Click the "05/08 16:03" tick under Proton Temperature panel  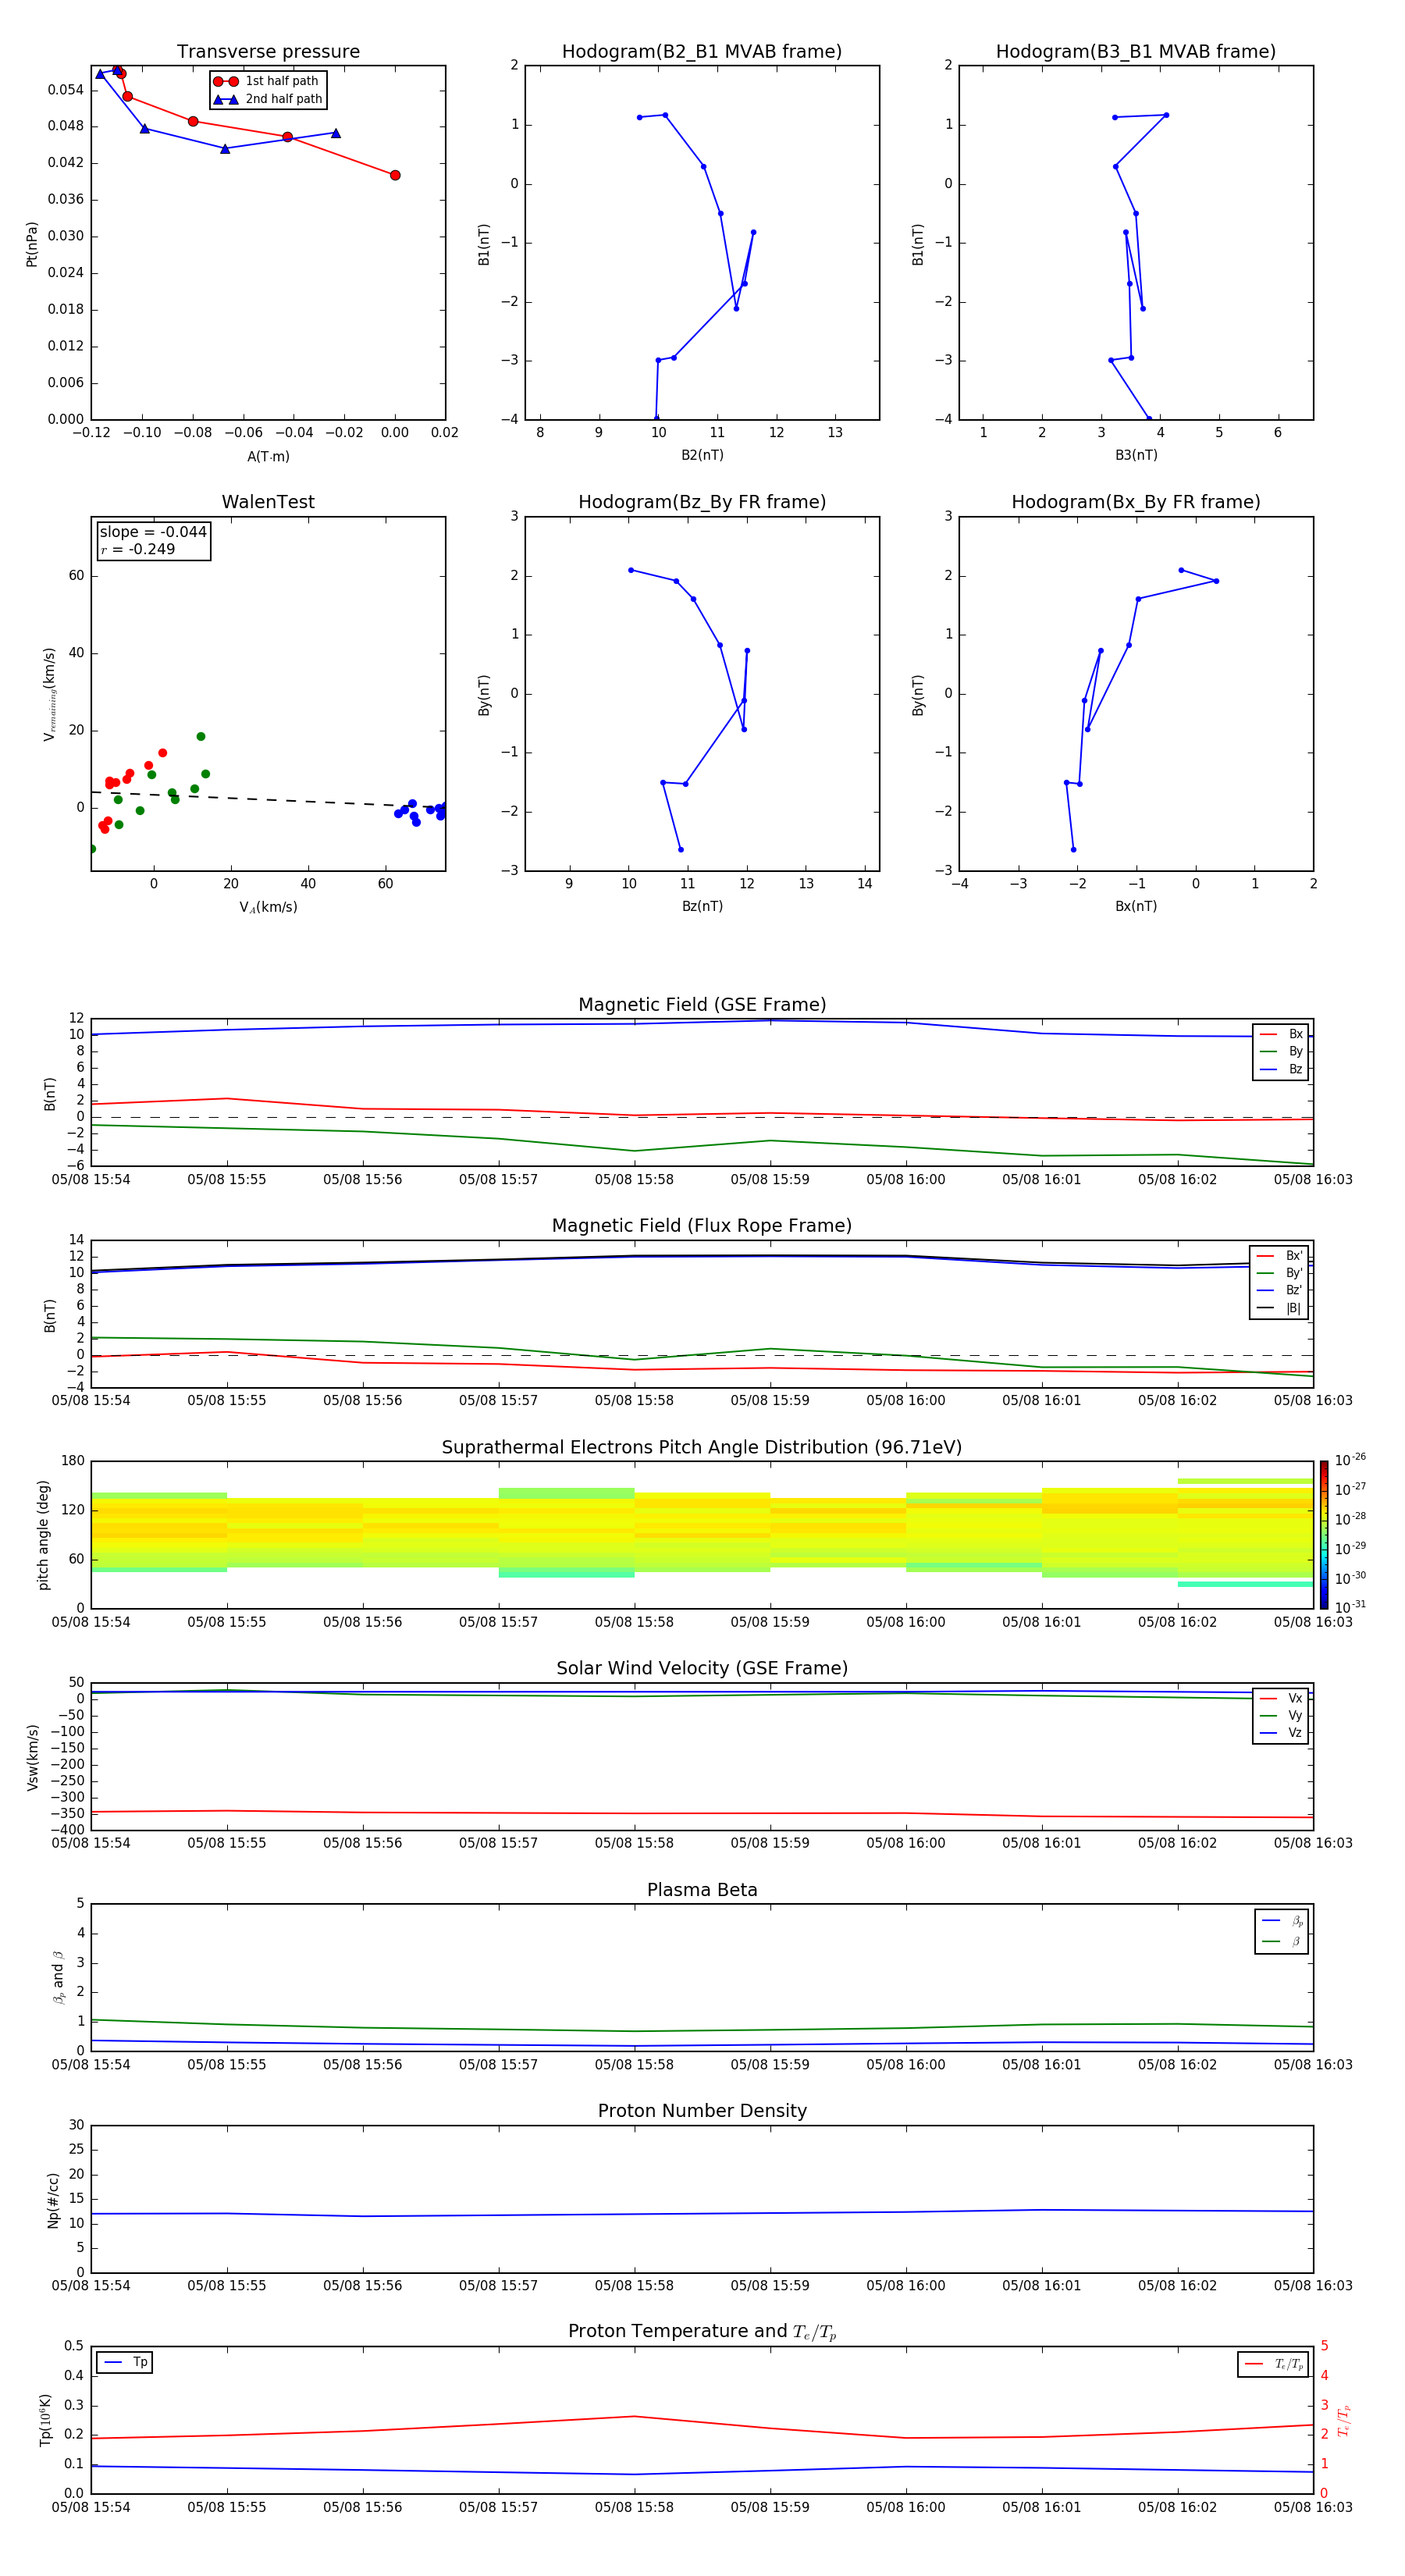(x=1312, y=2507)
